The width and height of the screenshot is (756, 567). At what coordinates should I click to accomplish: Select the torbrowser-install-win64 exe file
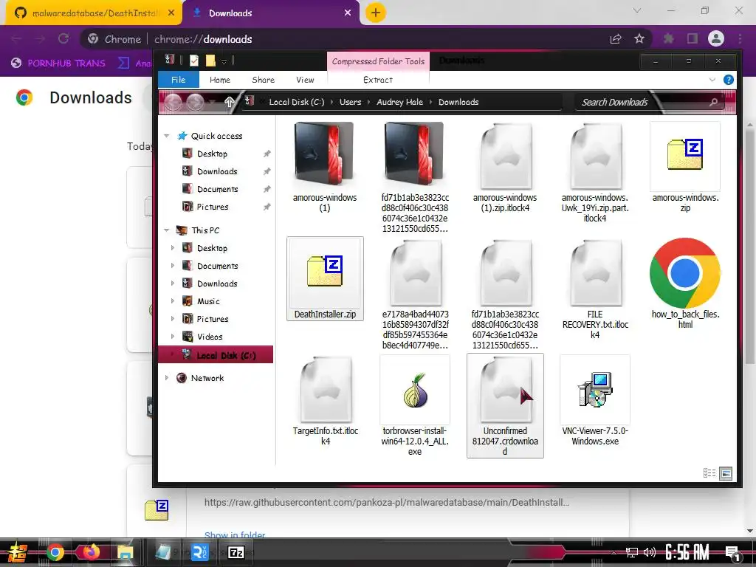click(x=415, y=406)
